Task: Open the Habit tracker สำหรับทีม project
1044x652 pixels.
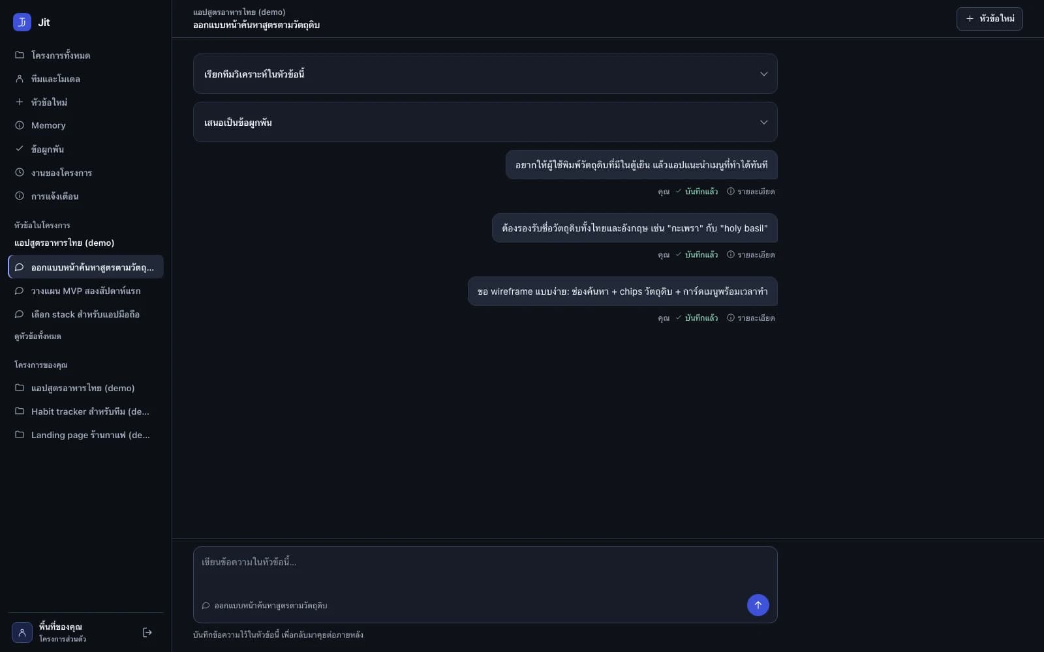Action: [x=85, y=411]
